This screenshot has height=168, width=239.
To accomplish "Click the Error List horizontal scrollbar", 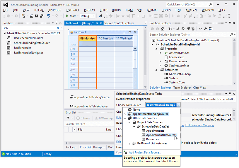I will click(x=91, y=143).
